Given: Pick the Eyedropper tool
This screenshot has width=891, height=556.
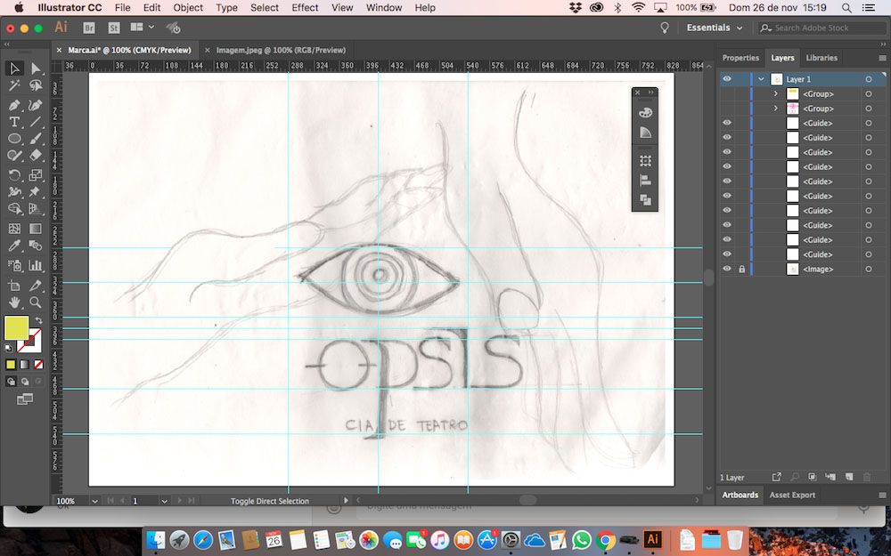Looking at the screenshot, I should 14,246.
